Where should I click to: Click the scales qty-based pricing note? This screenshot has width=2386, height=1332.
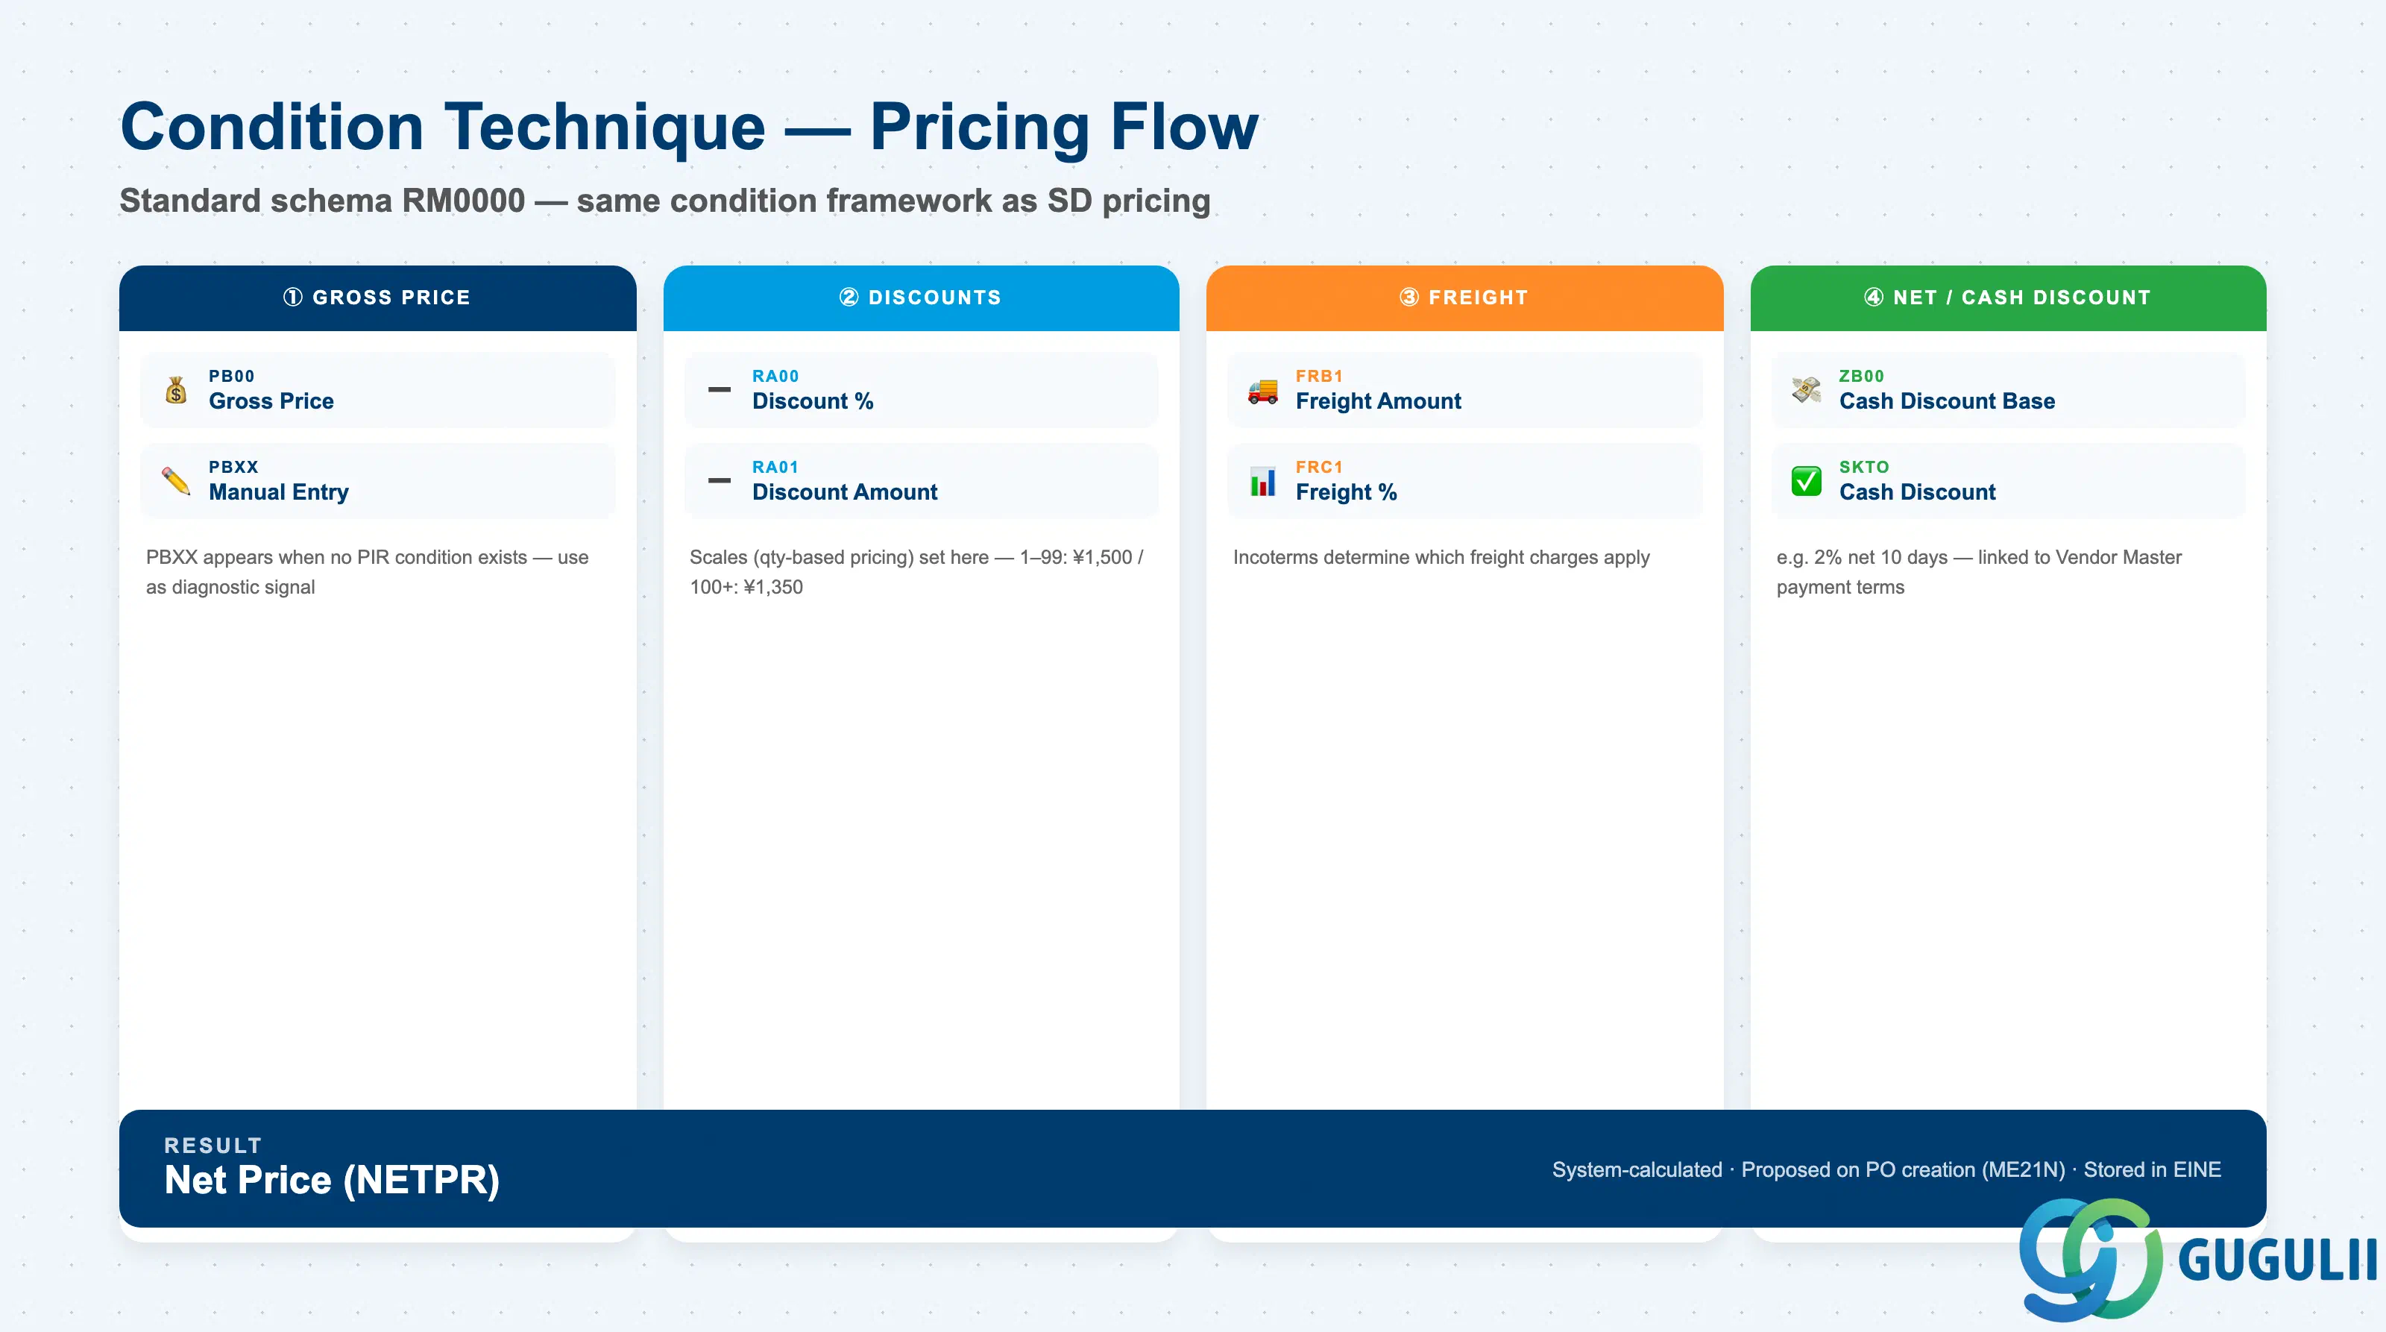click(916, 571)
